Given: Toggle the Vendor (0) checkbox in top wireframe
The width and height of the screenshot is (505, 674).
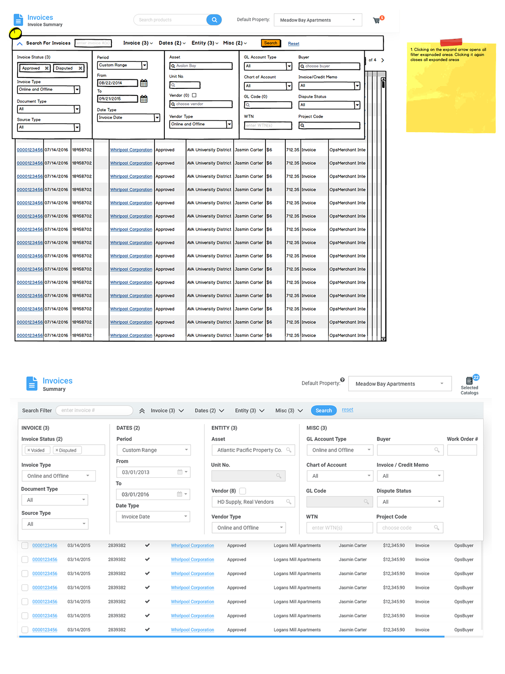Looking at the screenshot, I should (x=194, y=95).
